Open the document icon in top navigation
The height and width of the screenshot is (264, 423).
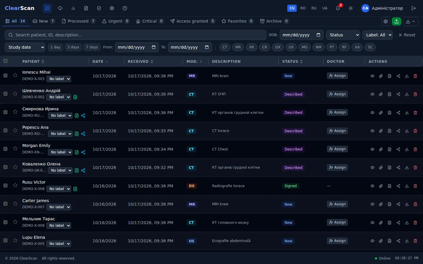pos(86,8)
